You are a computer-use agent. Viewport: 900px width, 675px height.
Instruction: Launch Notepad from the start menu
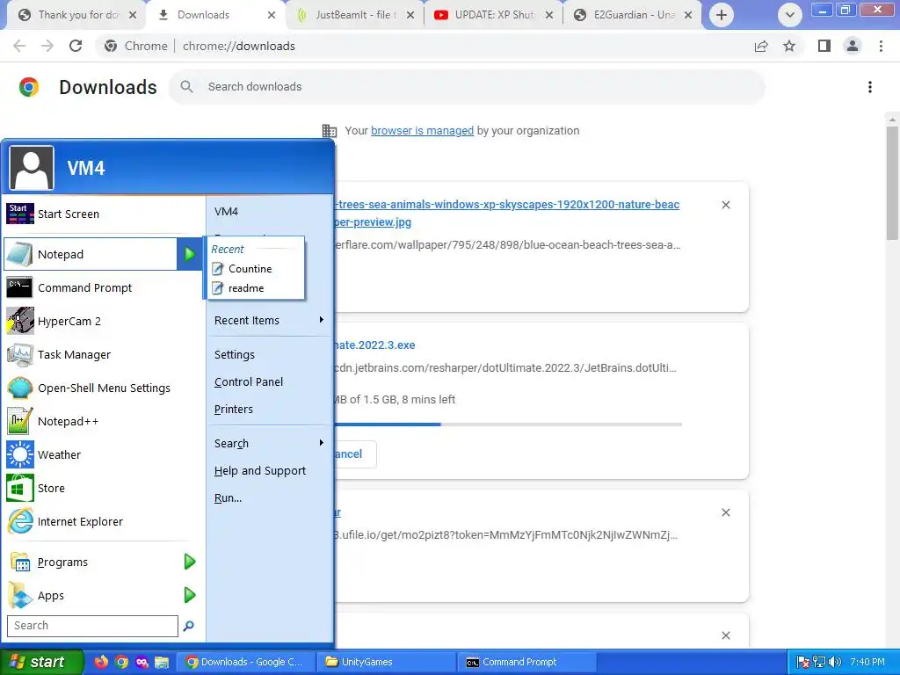(x=91, y=254)
